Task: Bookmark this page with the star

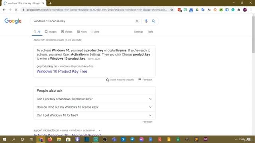Action: [x=172, y=10]
